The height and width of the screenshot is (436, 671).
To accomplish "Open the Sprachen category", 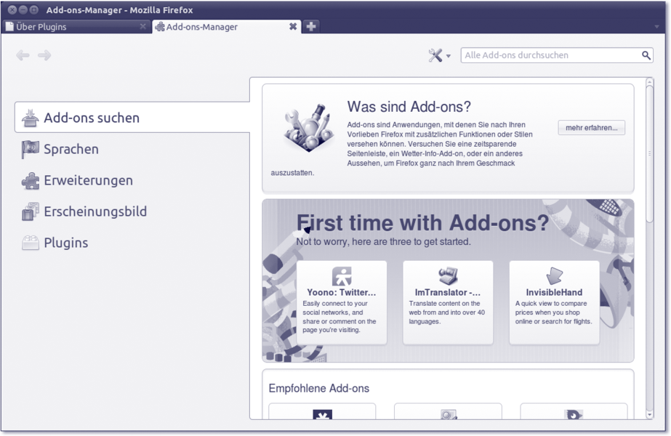I will point(71,149).
